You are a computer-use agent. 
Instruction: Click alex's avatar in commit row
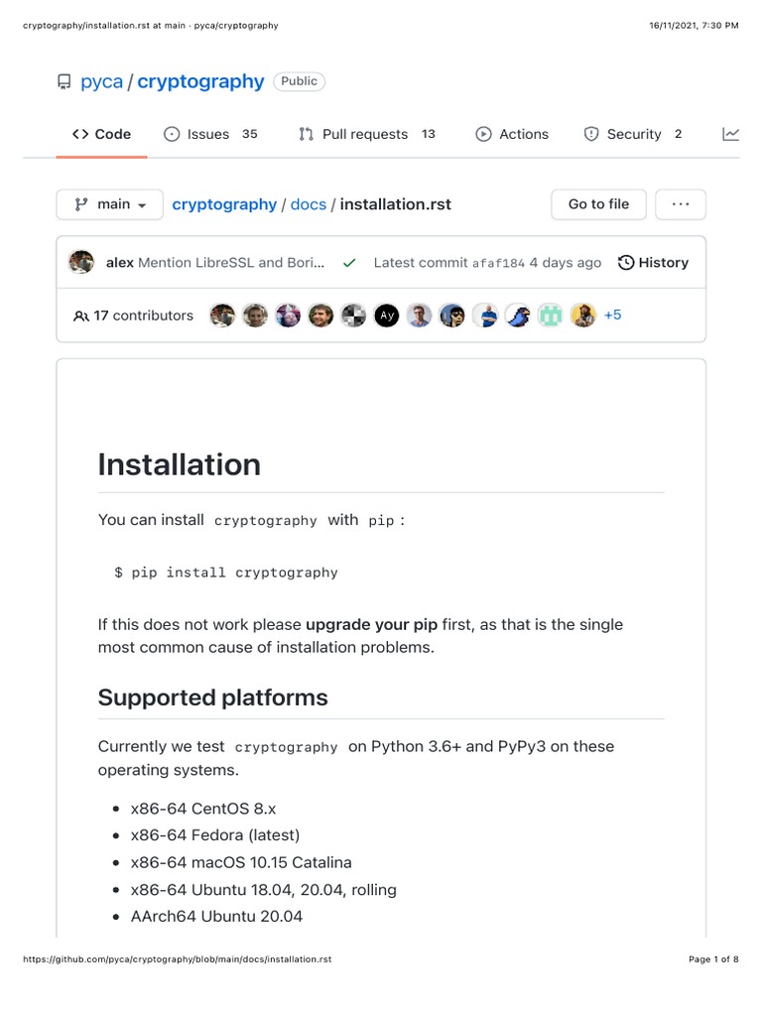(x=81, y=262)
